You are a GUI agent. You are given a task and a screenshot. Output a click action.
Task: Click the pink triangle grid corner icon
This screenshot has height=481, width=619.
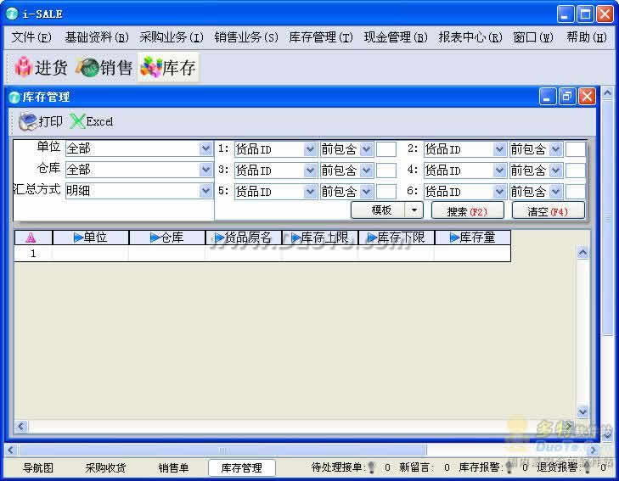(31, 238)
